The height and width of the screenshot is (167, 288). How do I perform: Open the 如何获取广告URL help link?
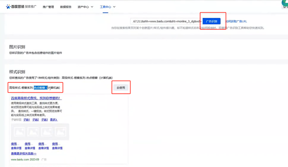236,21
